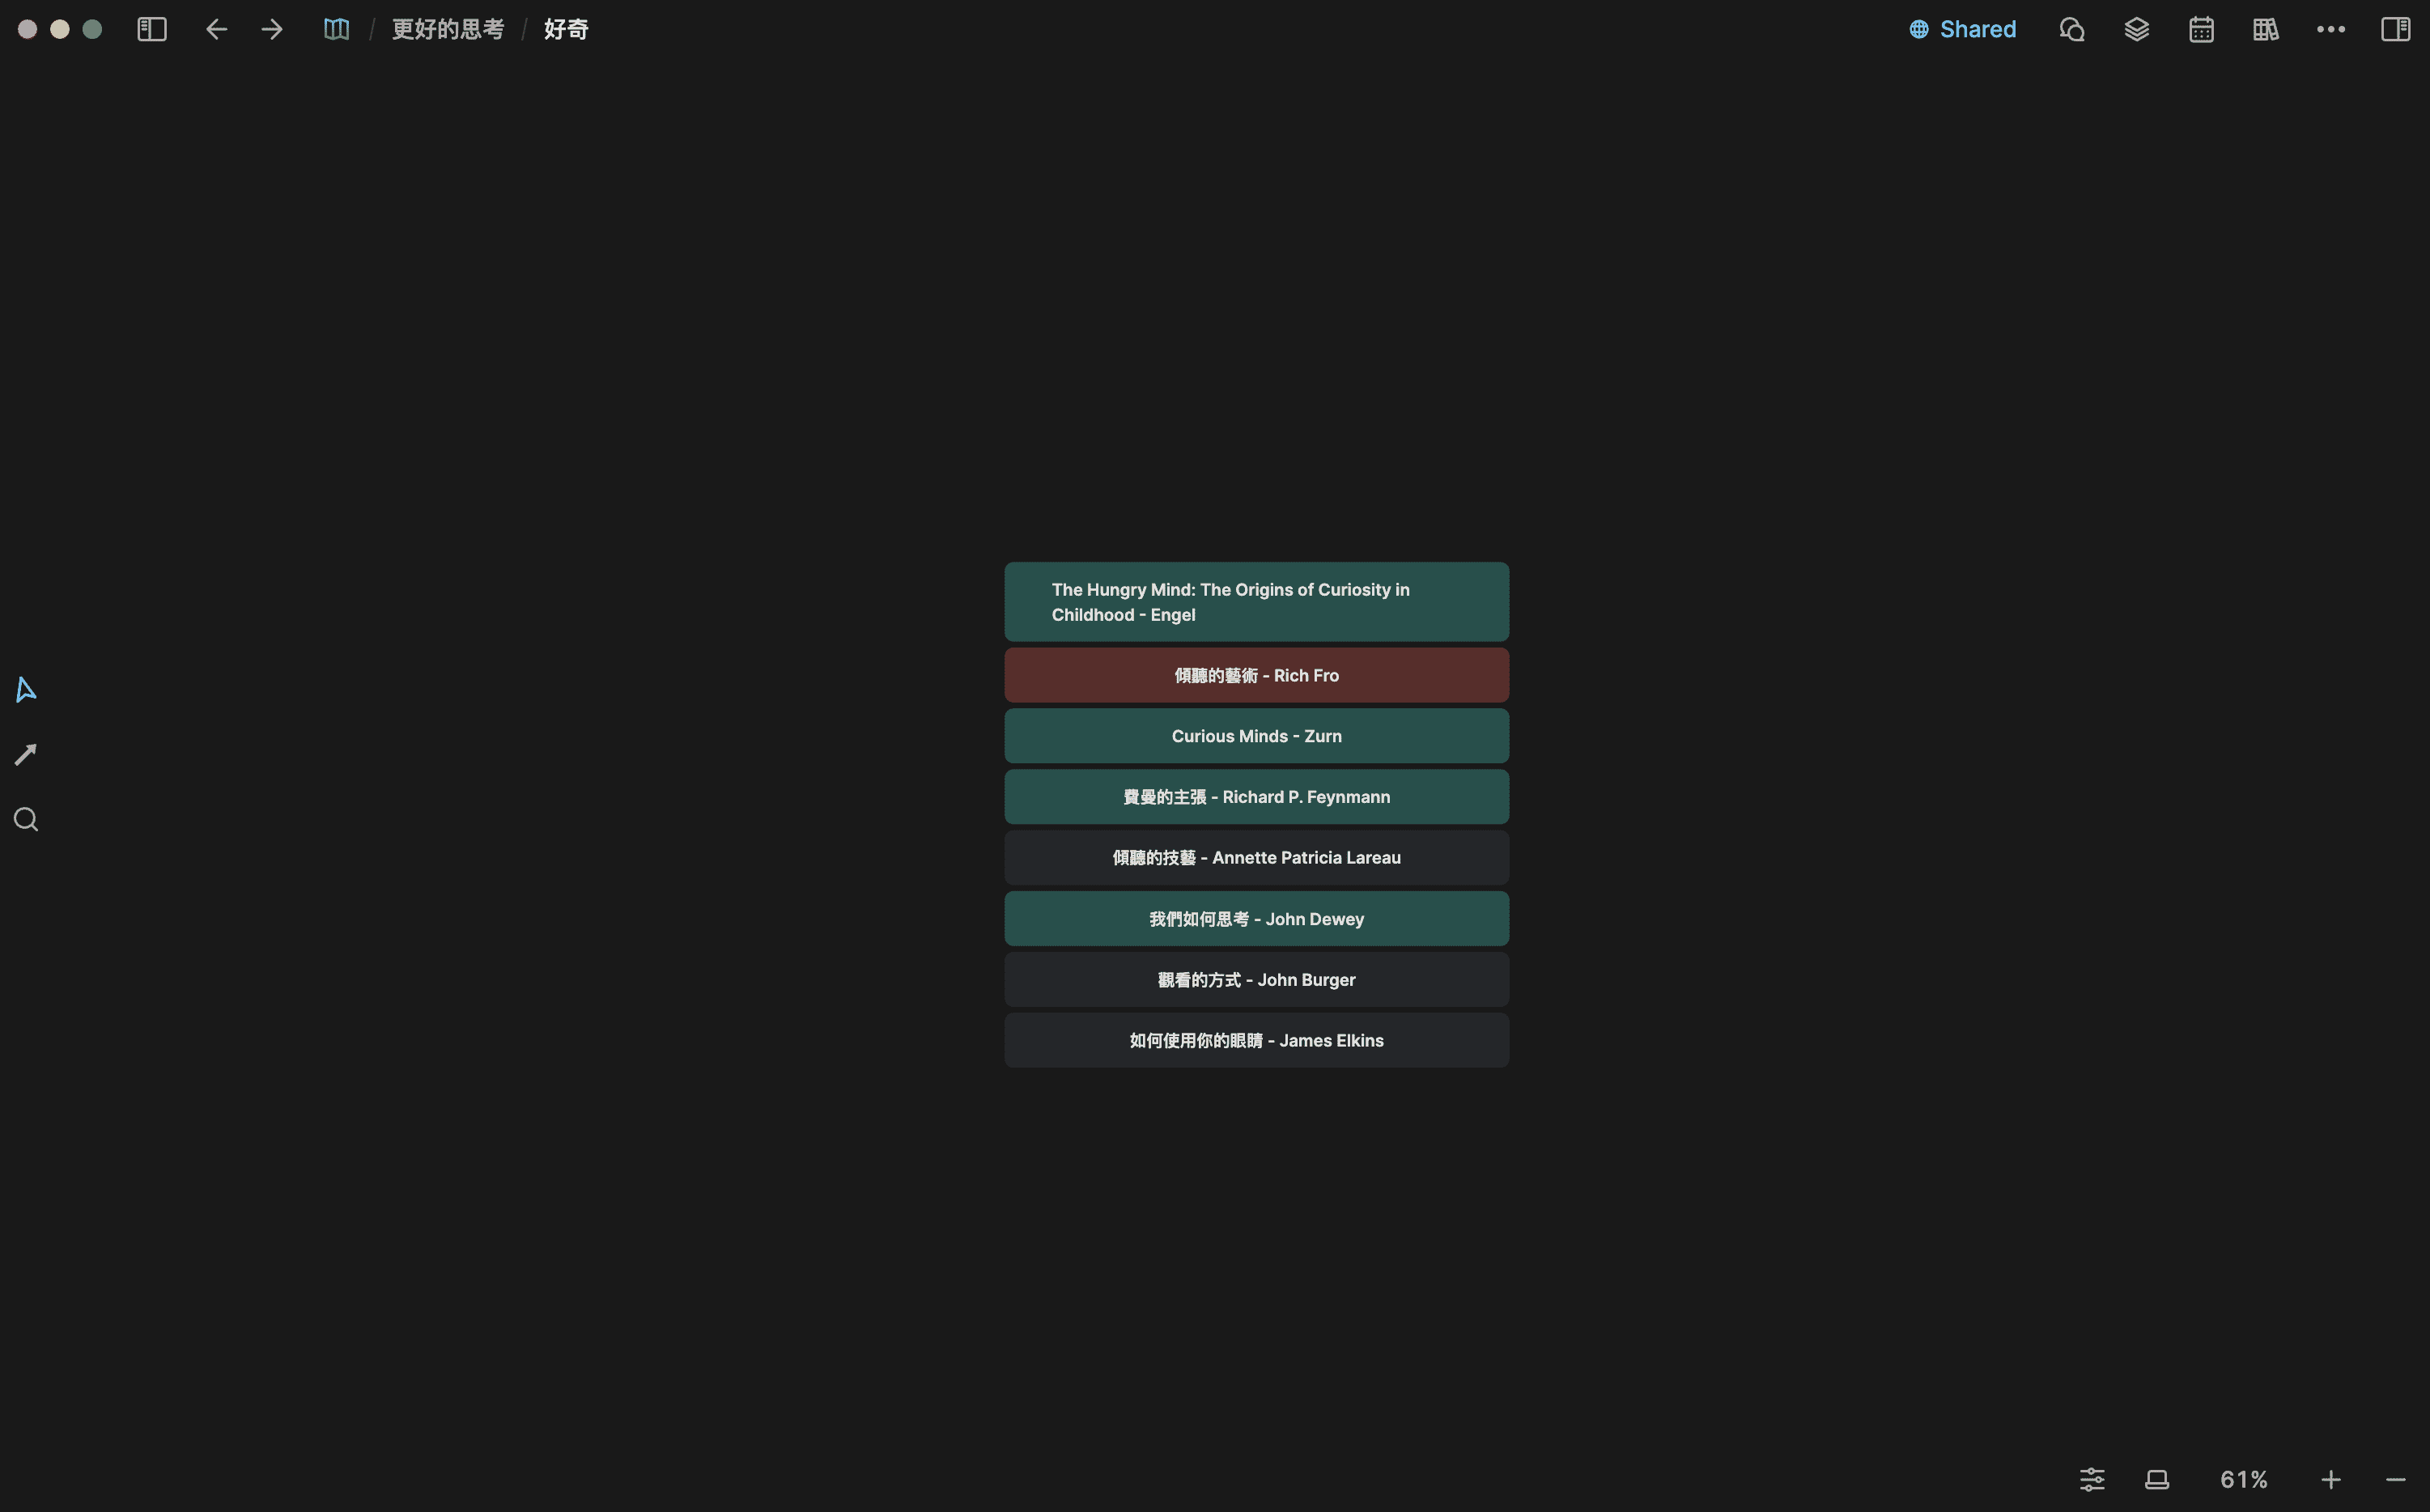Open the layers stack icon
Image resolution: width=2430 pixels, height=1512 pixels.
click(2136, 29)
